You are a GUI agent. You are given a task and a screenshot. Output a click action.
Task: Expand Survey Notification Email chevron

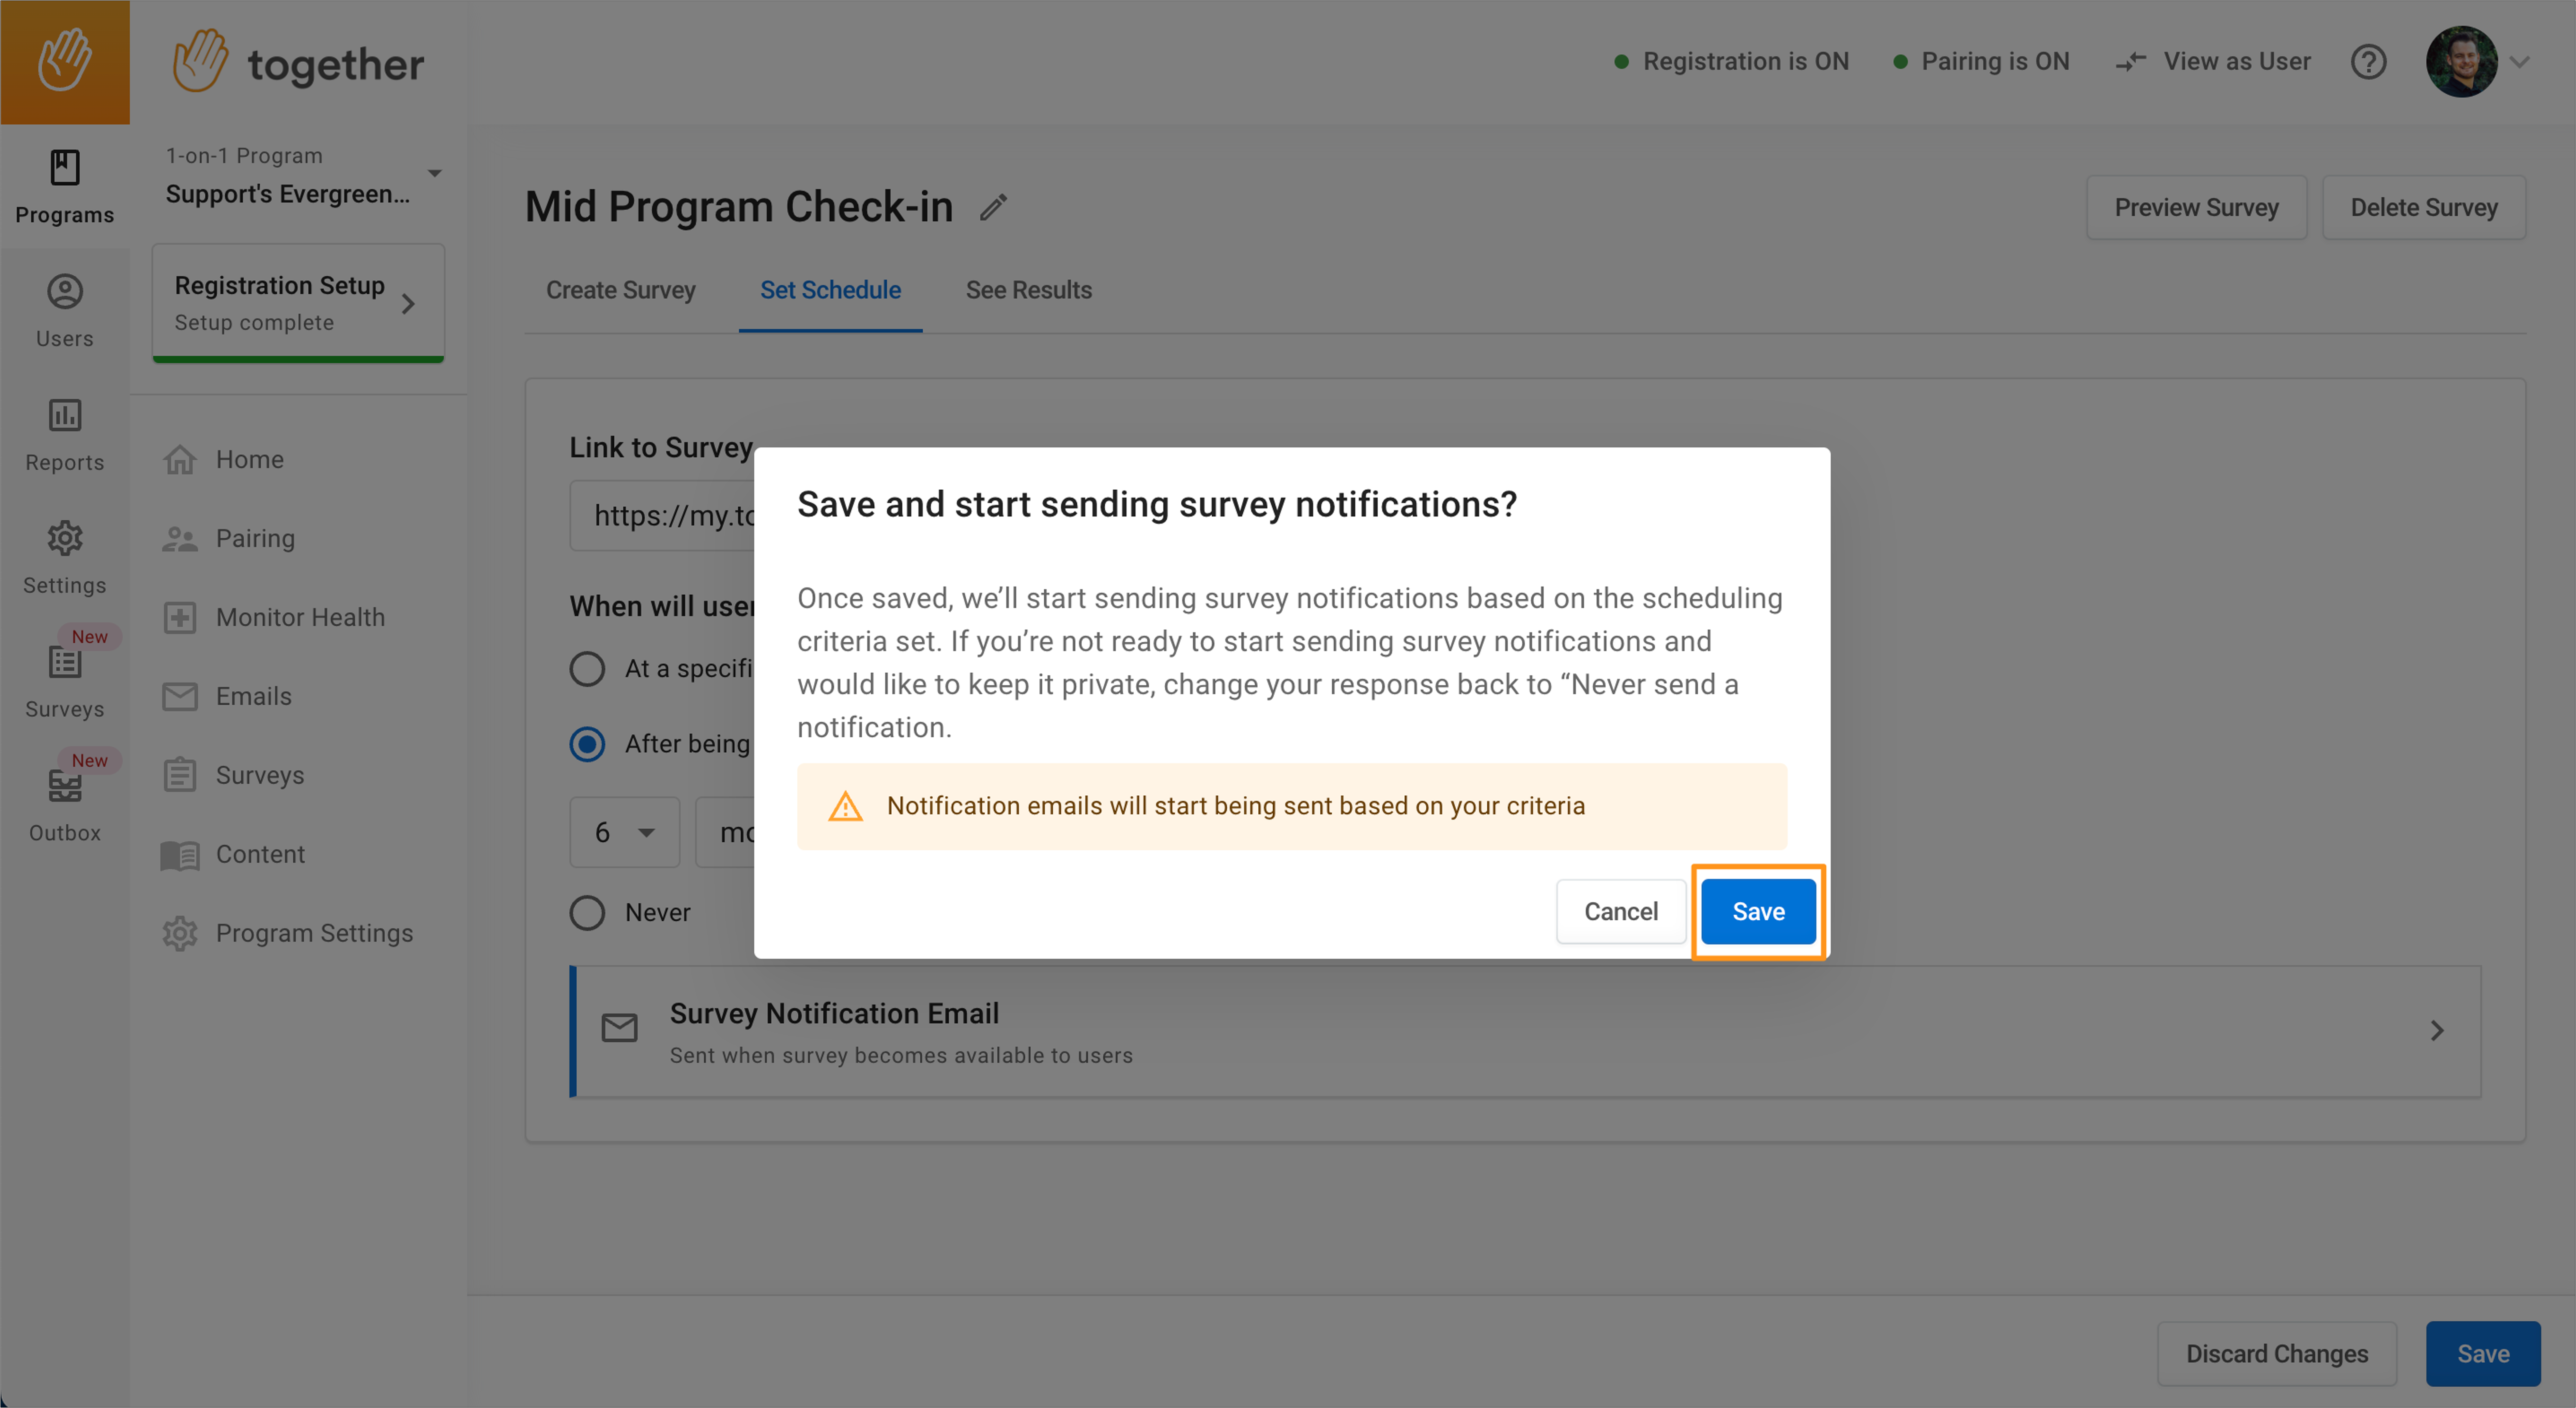(x=2437, y=1031)
